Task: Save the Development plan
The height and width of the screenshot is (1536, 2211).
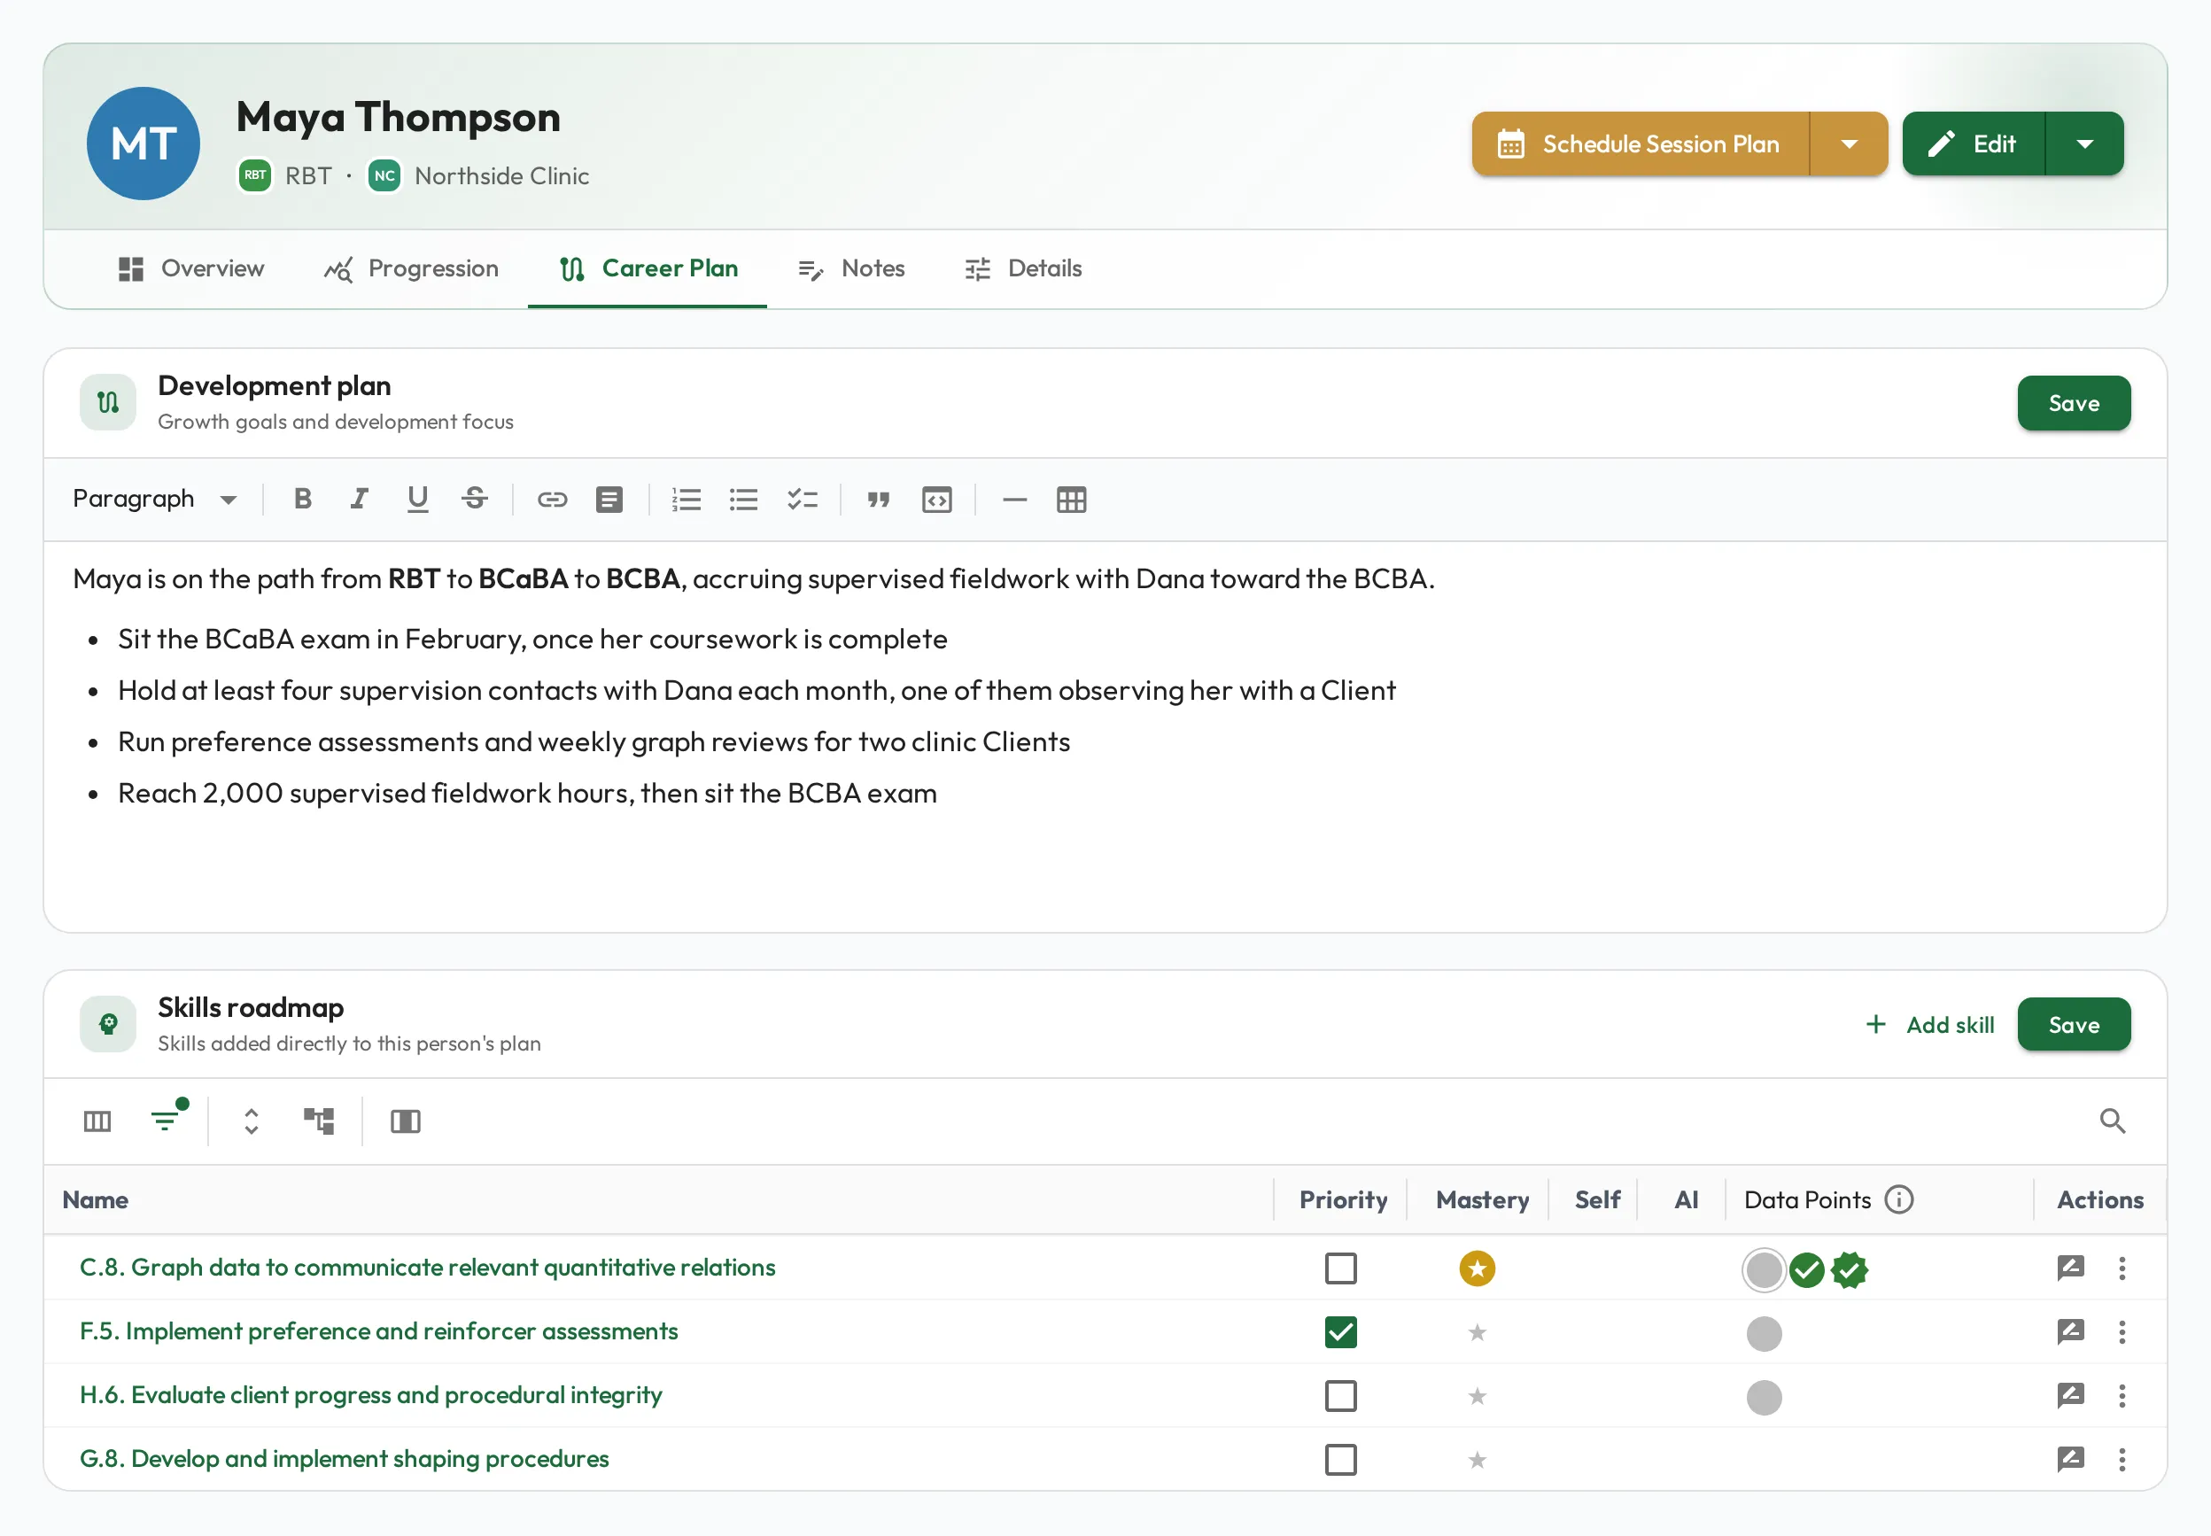Action: point(2074,403)
